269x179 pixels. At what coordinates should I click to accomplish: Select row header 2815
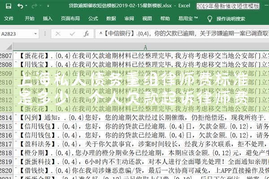click(6, 126)
